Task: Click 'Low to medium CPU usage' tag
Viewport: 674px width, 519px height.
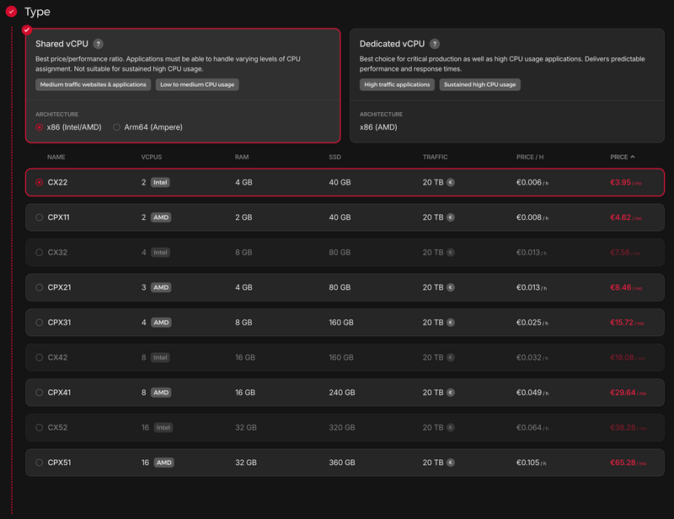Action: [197, 85]
